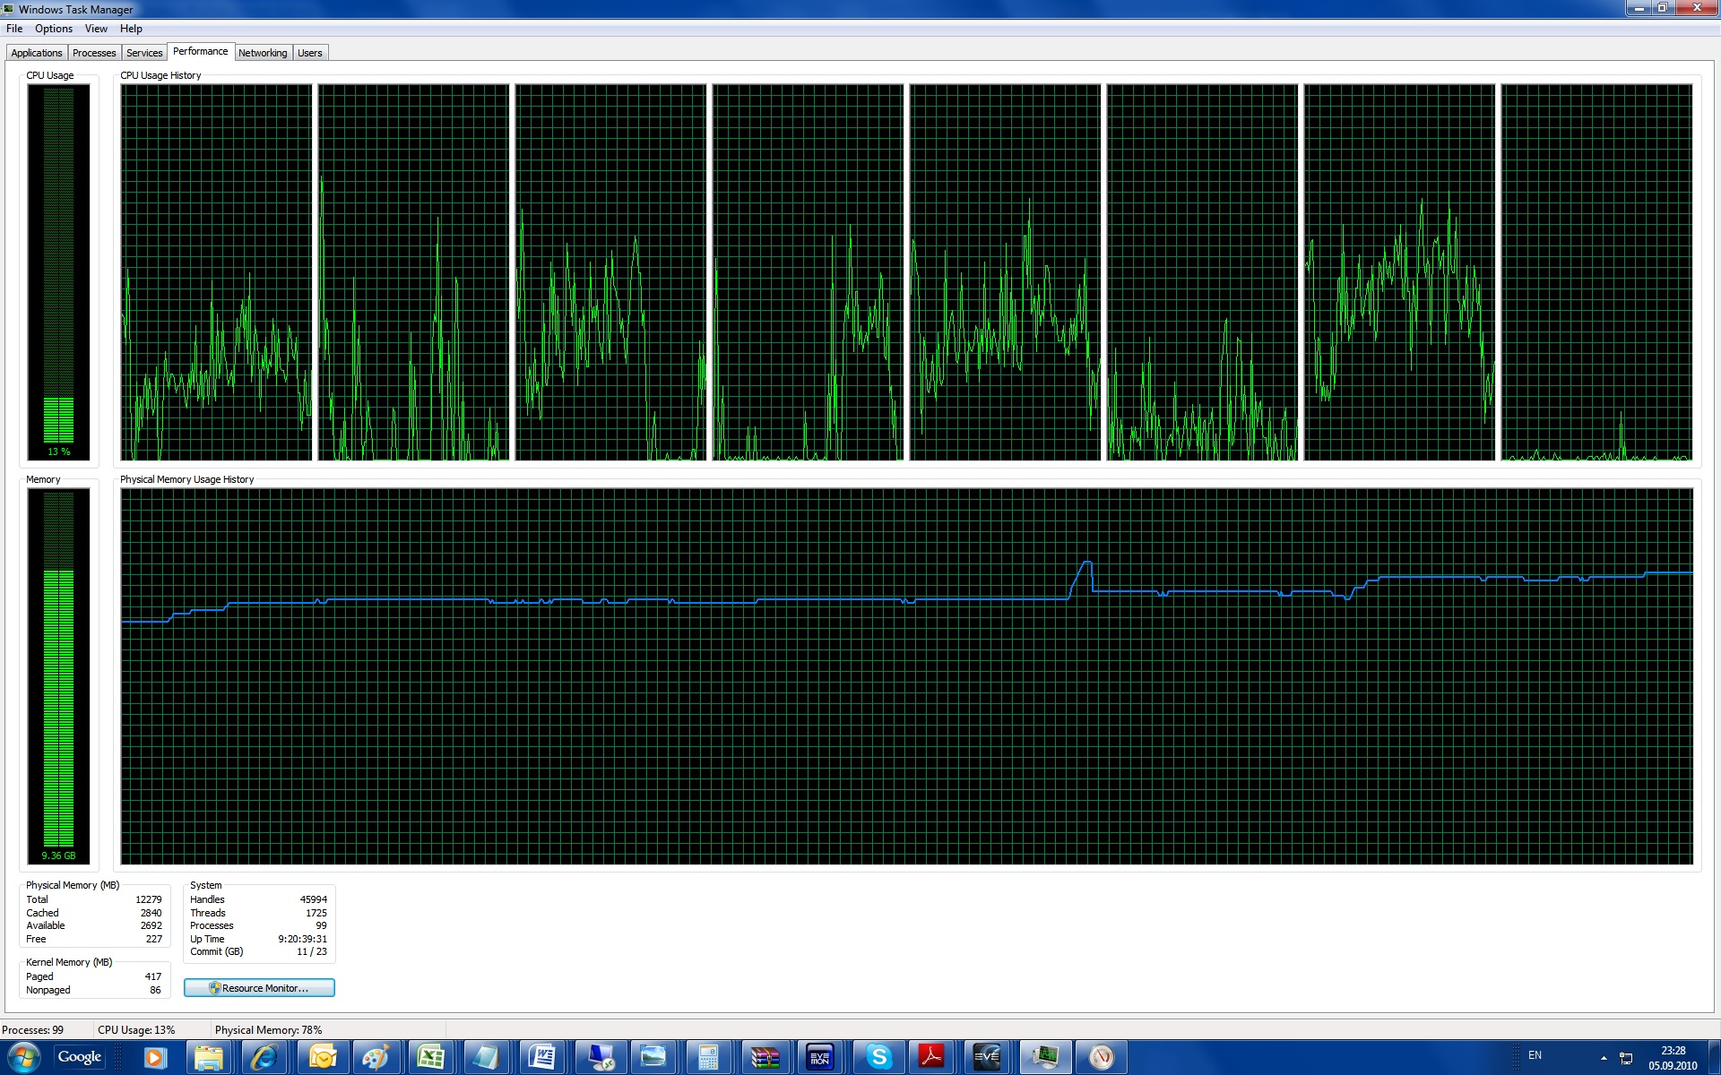Click the network tray icon
This screenshot has width=1721, height=1075.
tap(1626, 1058)
